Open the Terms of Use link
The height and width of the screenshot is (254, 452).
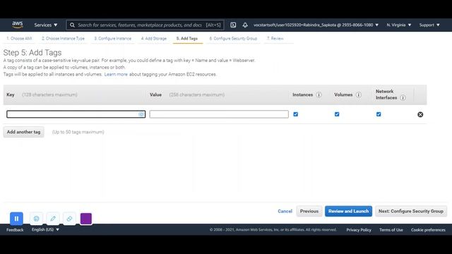tap(391, 230)
